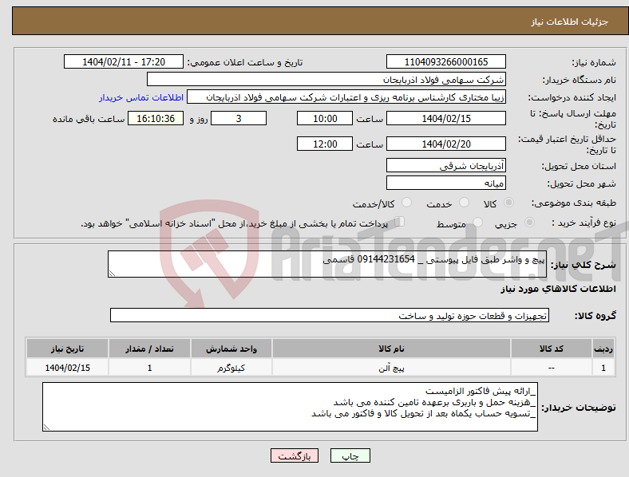Click the price validity date 1404/02/20 field
This screenshot has height=477, width=629.
pos(445,144)
